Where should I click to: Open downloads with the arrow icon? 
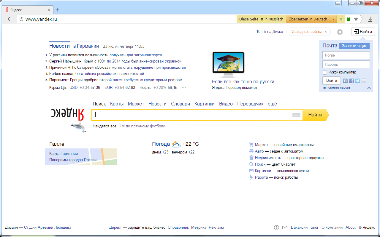(x=370, y=19)
